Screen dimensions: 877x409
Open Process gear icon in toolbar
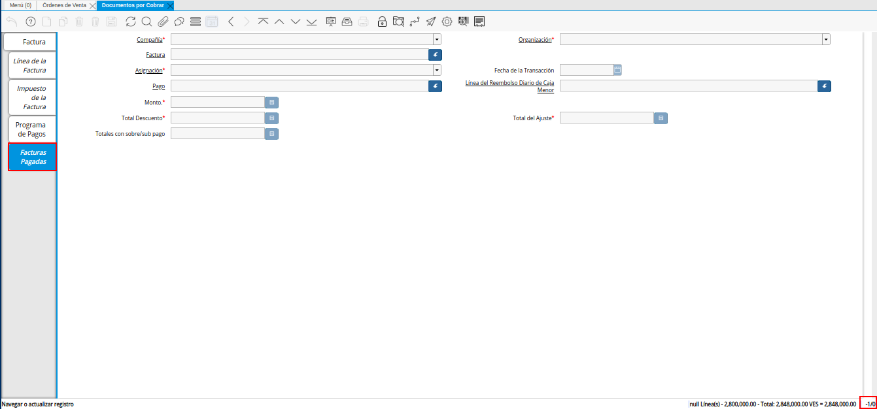point(447,22)
